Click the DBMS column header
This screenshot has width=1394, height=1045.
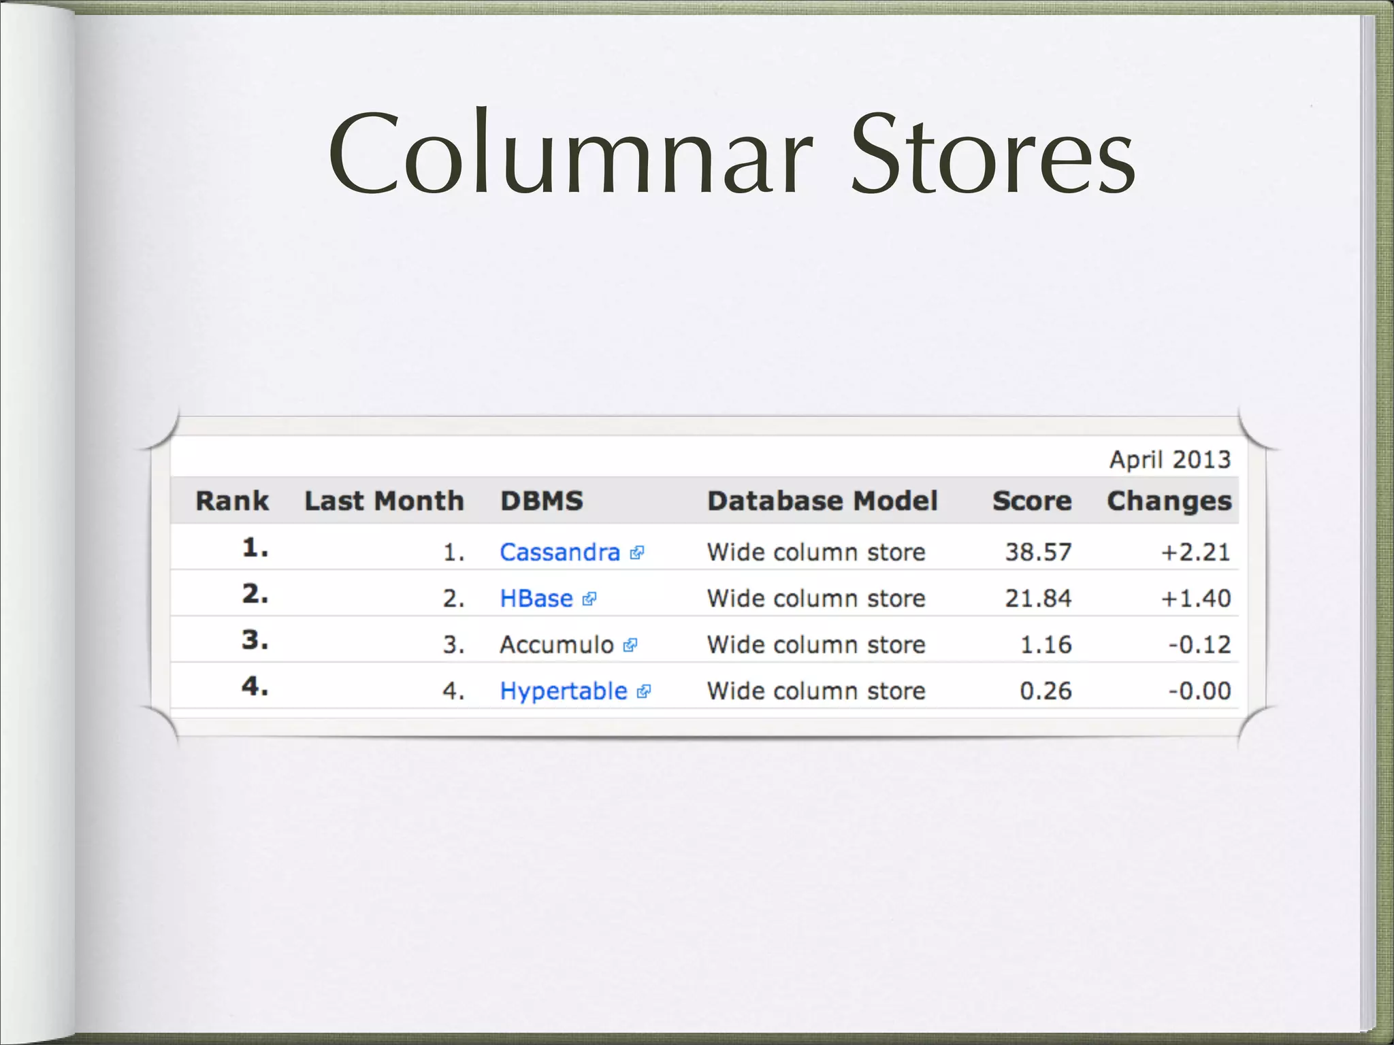click(542, 501)
